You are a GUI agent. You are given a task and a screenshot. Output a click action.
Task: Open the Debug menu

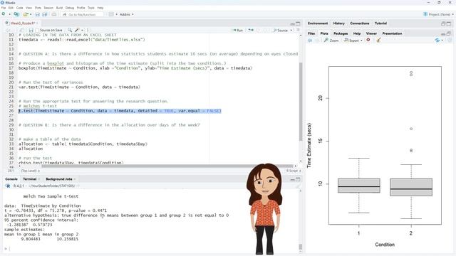[70, 8]
